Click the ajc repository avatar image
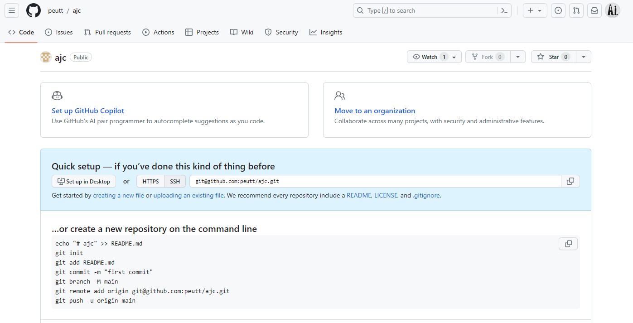The height and width of the screenshot is (323, 633). tap(46, 57)
